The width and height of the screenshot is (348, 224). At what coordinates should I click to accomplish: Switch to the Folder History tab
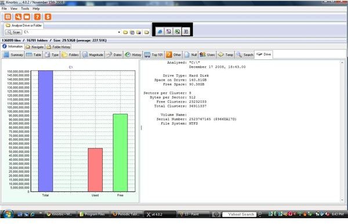point(59,47)
